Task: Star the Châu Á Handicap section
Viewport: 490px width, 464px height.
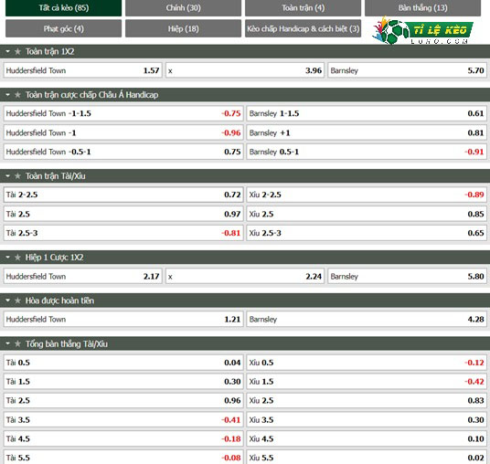Action: [17, 95]
